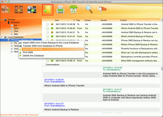Click Iris contact card icon under Devices
This screenshot has width=163, height=117.
[12, 25]
